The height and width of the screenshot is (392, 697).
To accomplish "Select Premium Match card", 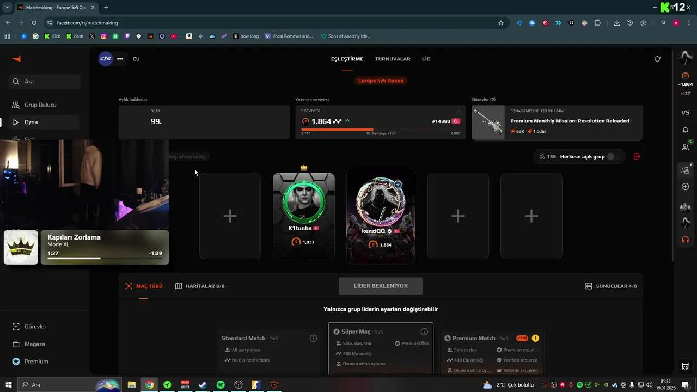I will pos(492,351).
